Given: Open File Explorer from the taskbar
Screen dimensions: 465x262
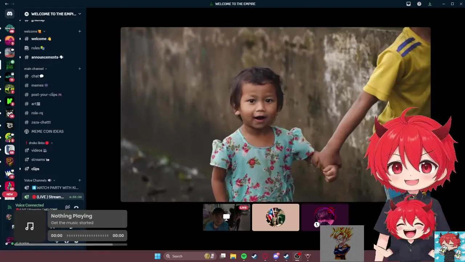Looking at the screenshot, I should pyautogui.click(x=233, y=256).
